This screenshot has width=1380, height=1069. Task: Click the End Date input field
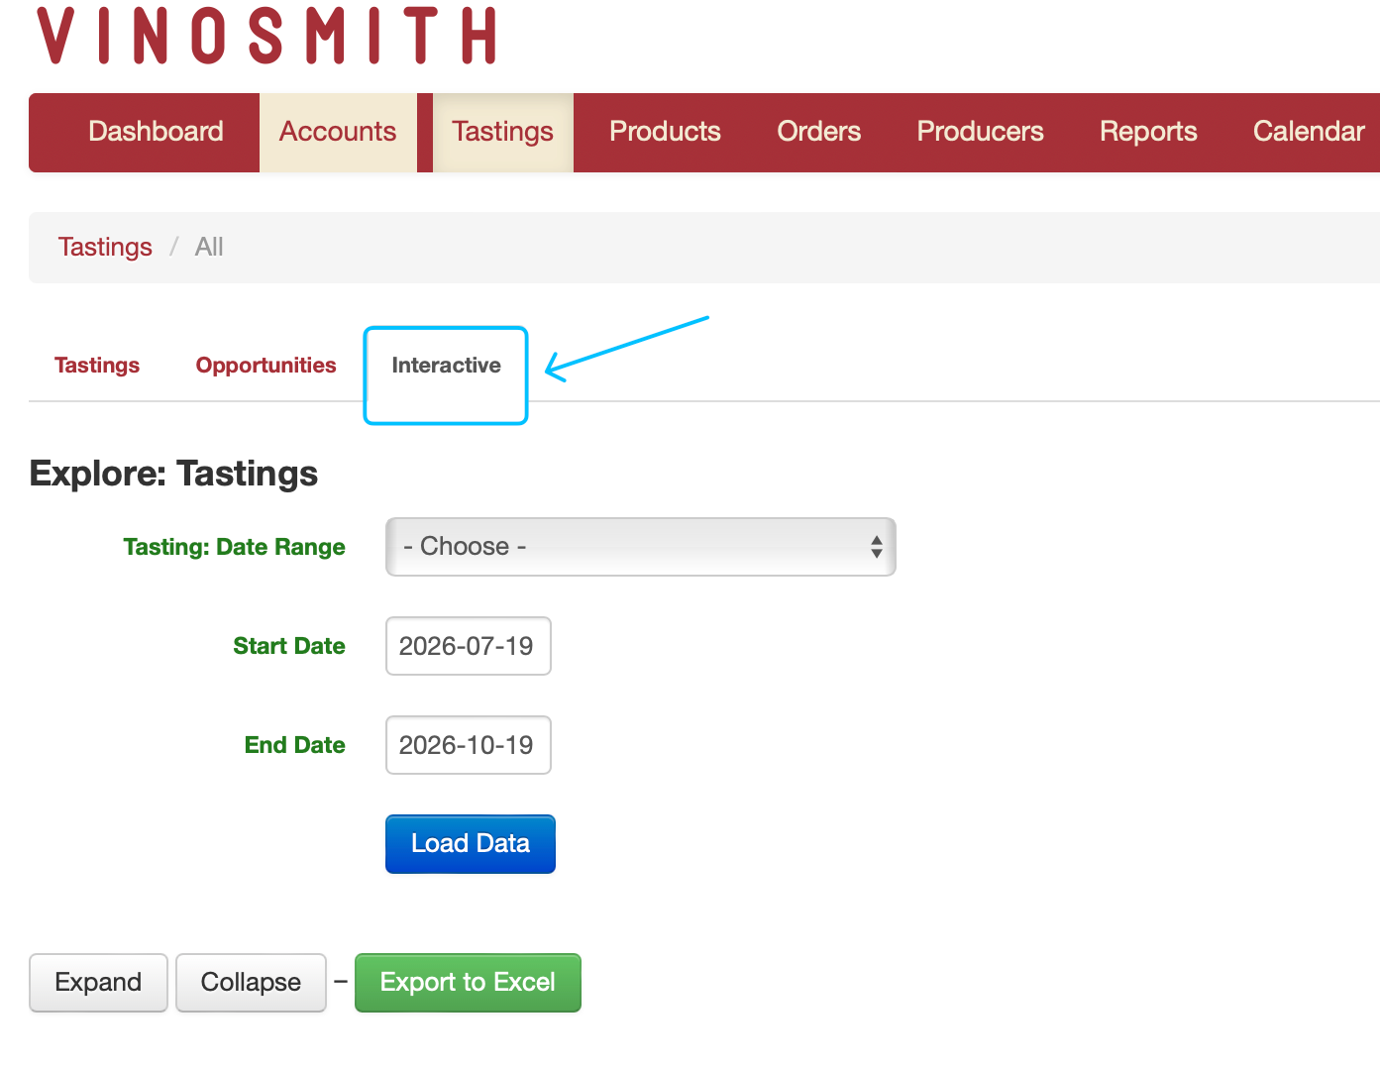click(468, 745)
